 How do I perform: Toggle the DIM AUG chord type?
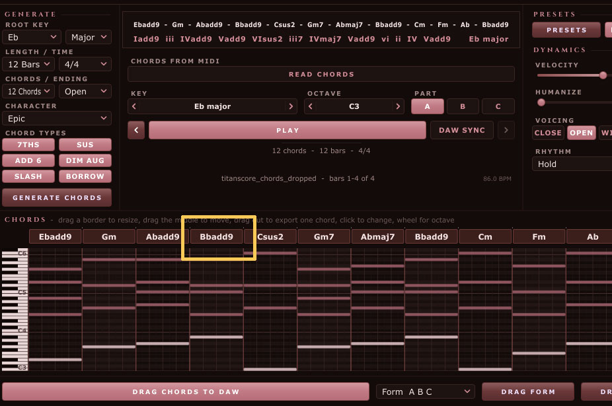click(x=85, y=160)
